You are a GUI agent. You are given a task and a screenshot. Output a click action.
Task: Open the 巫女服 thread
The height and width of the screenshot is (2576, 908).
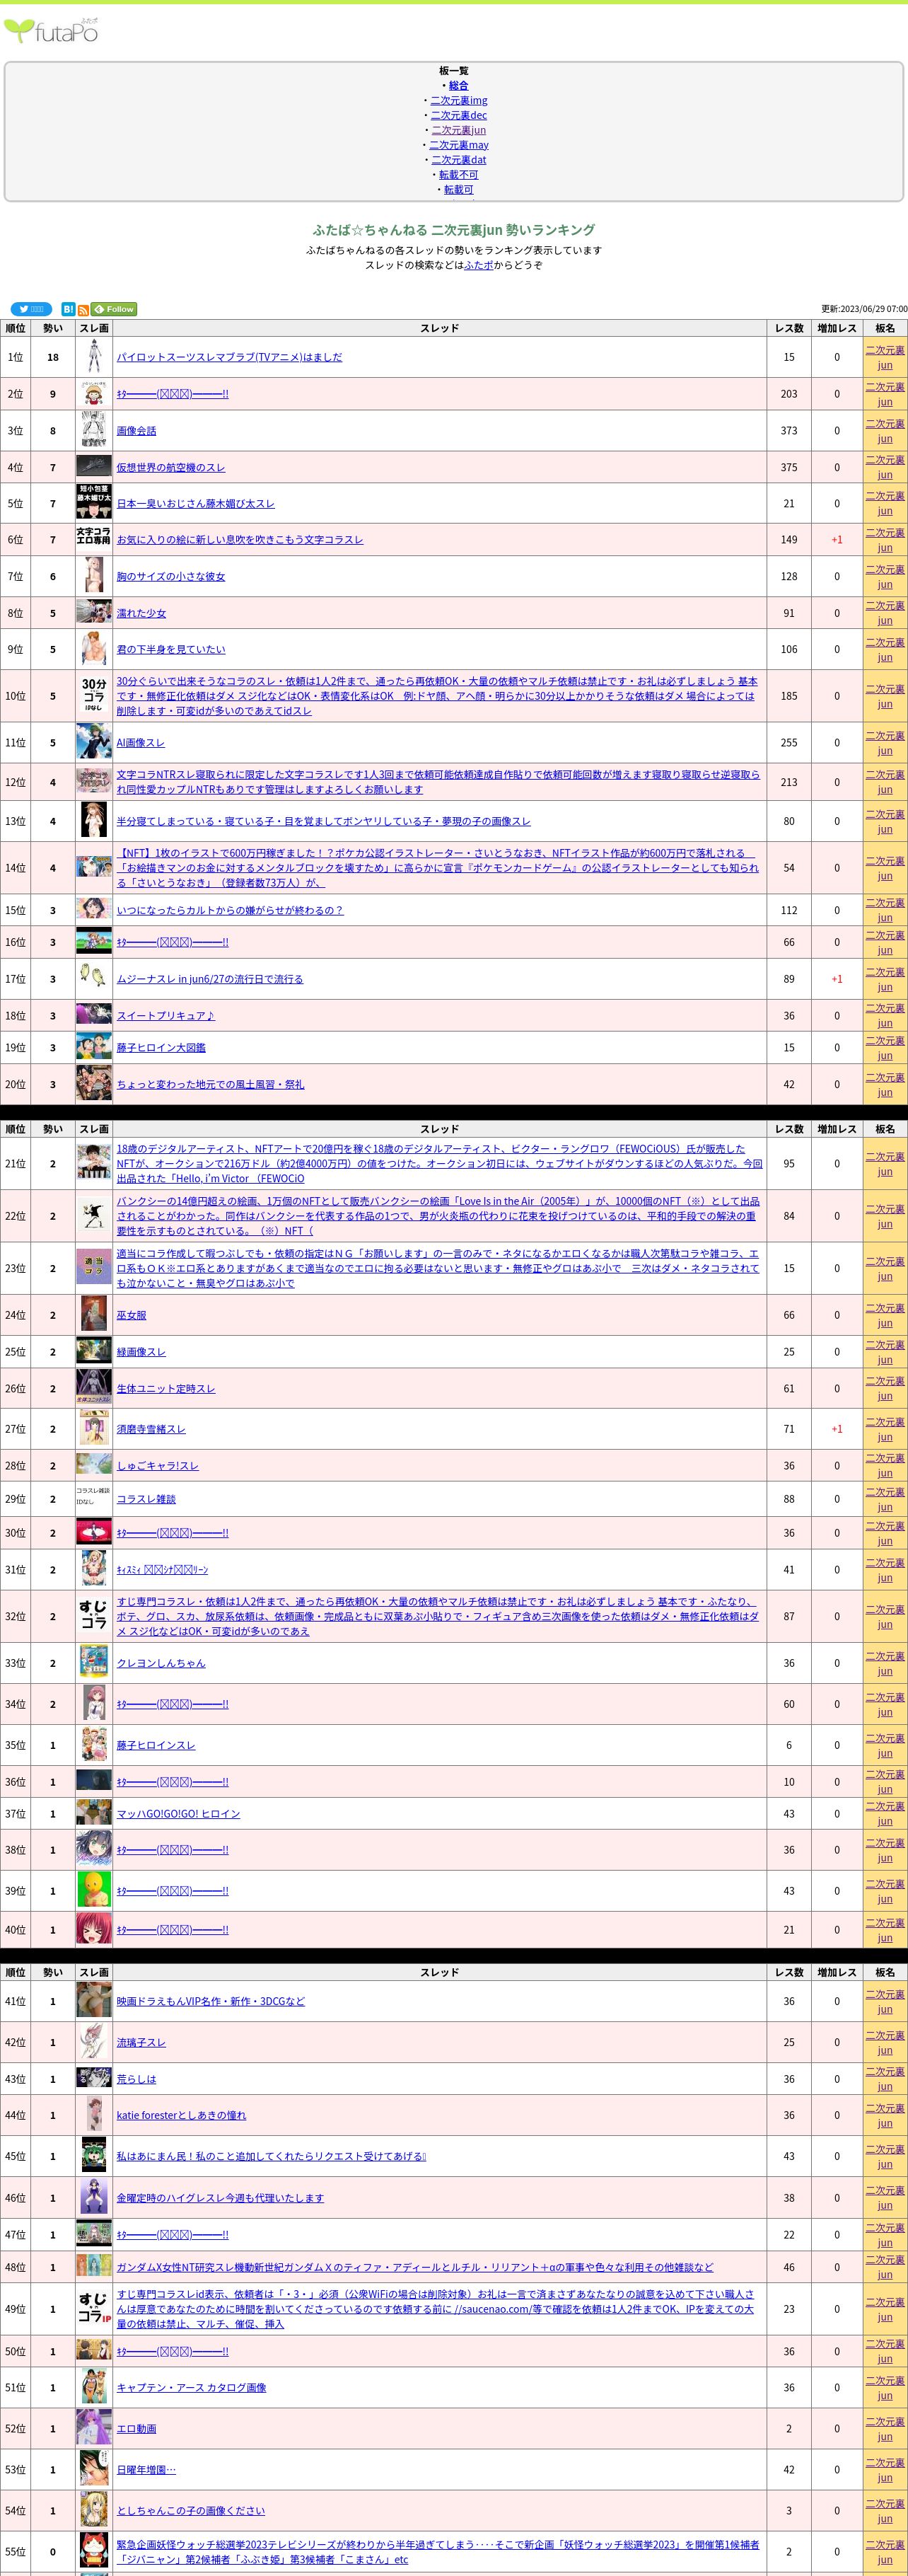pyautogui.click(x=131, y=1316)
